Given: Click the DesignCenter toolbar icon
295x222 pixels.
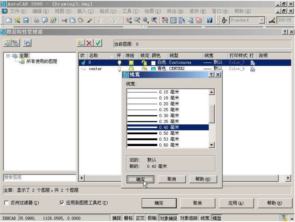Looking at the screenshot, I should [x=173, y=20].
